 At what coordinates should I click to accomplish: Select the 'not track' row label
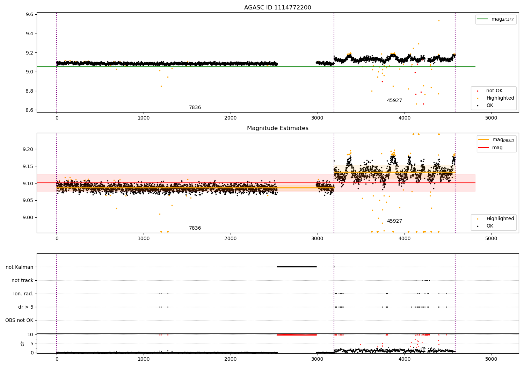coord(22,280)
